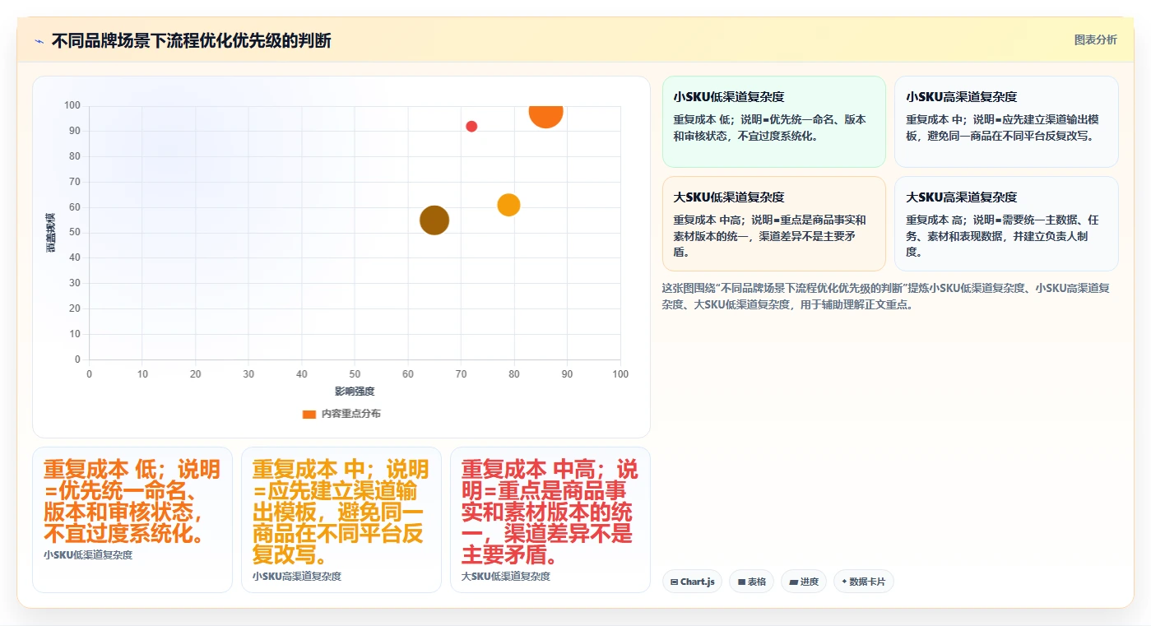The height and width of the screenshot is (626, 1151).
Task: Open the 大SKU低渠道复杂度 orange card
Action: point(773,224)
